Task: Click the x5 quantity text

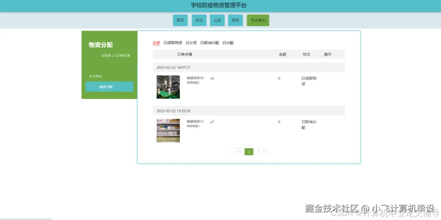Action: (x=212, y=78)
